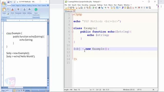This screenshot has height=92, width=164.
Task: Click the Word zoom slider handle
Action: point(38,90)
